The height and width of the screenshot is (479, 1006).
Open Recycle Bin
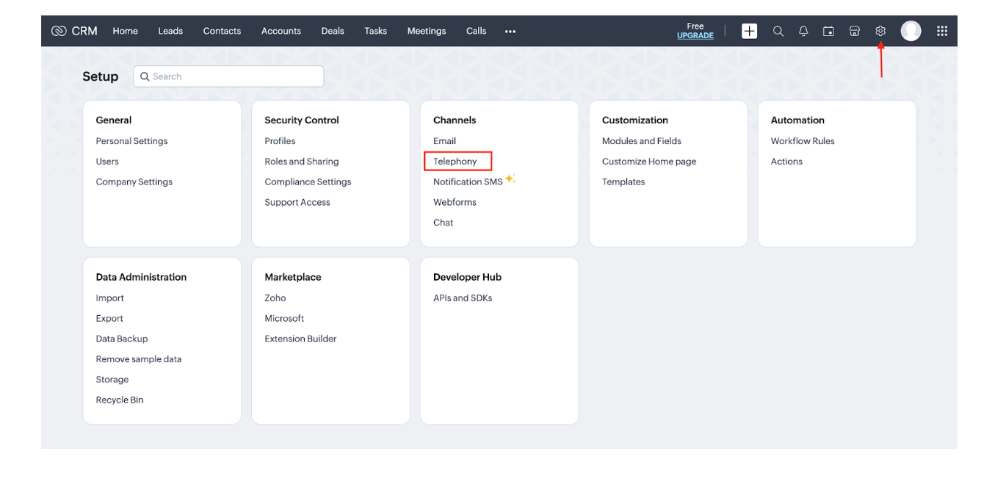point(120,400)
